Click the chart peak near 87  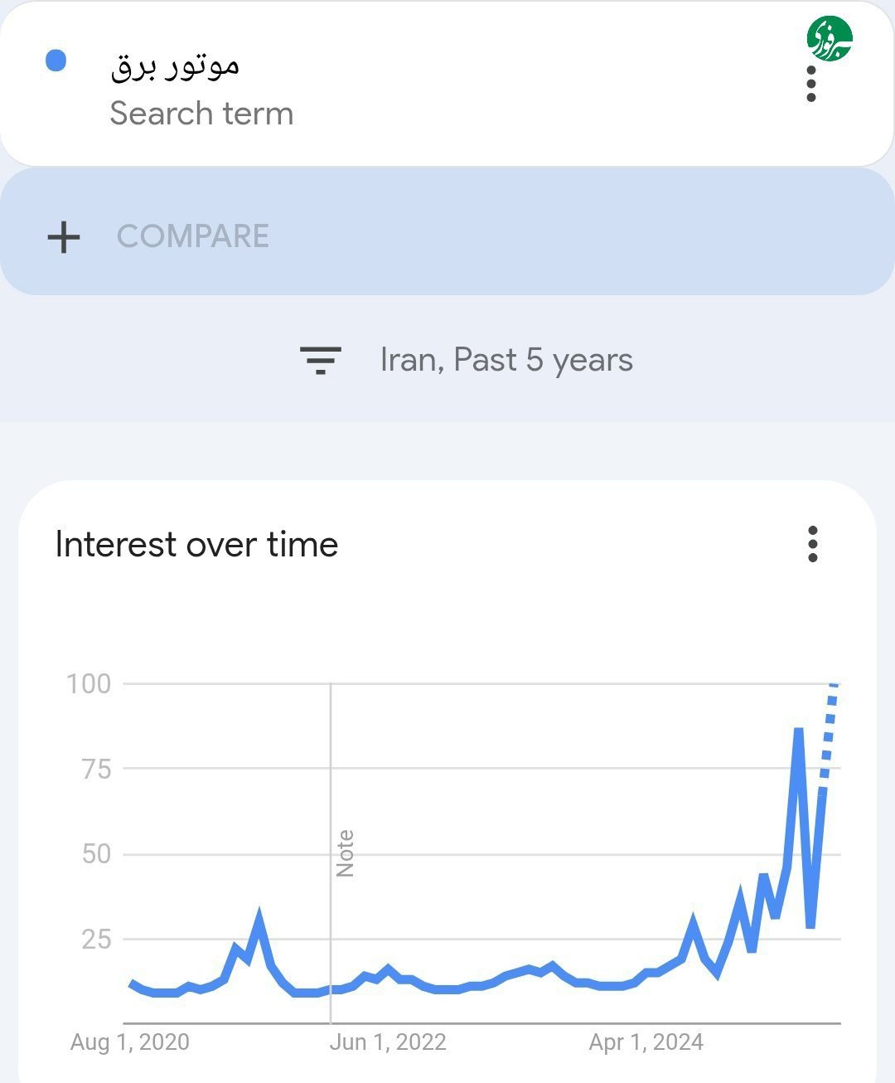point(799,731)
